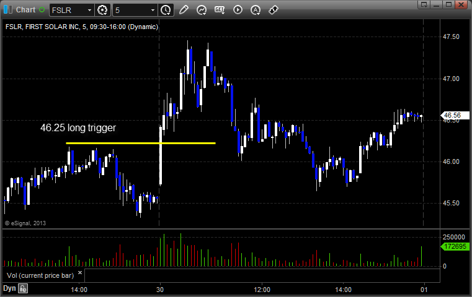
Task: Toggle the green symbol link circle
Action: coord(42,10)
